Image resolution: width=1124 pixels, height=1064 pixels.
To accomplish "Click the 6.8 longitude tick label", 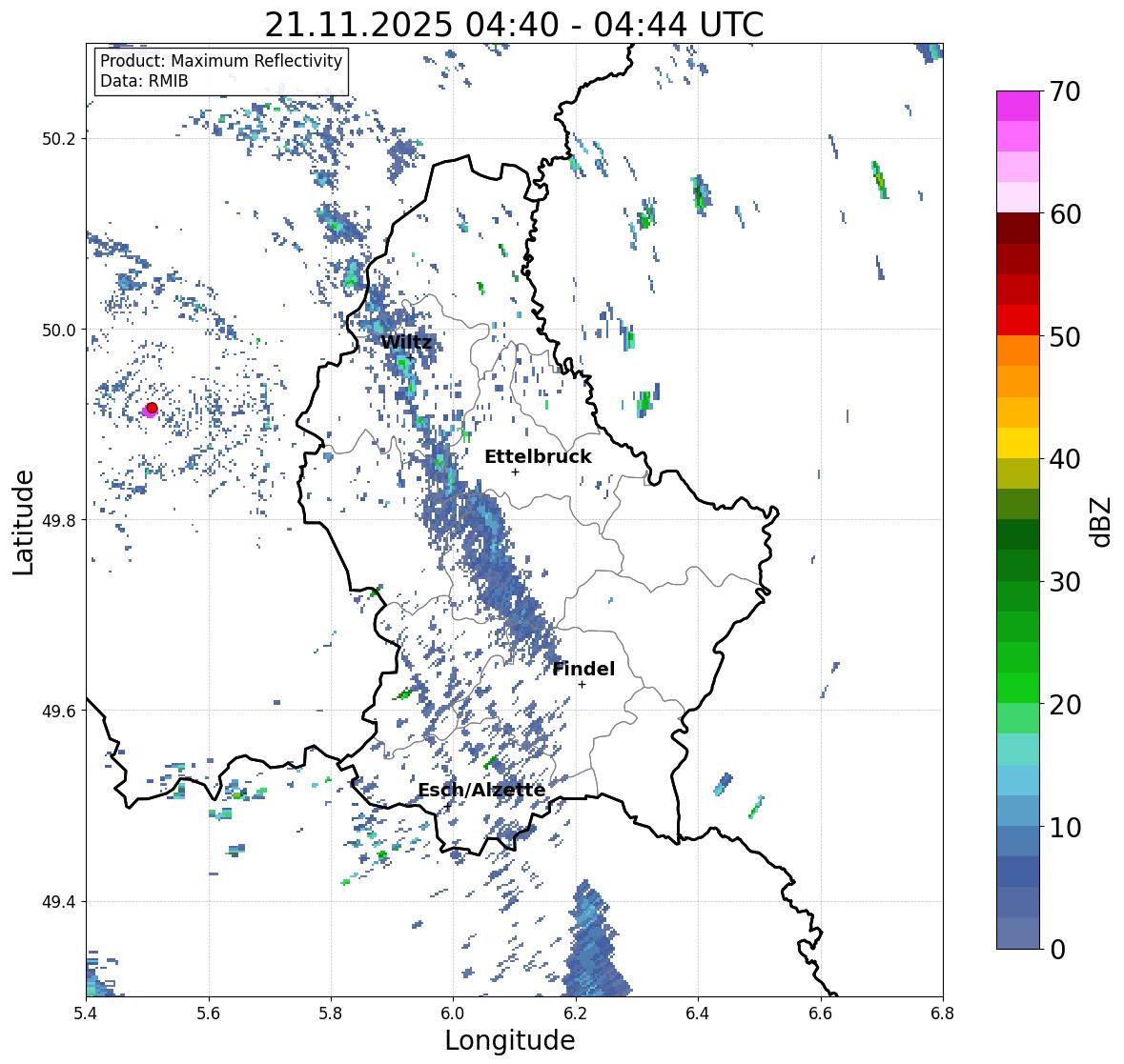I will tap(943, 1014).
